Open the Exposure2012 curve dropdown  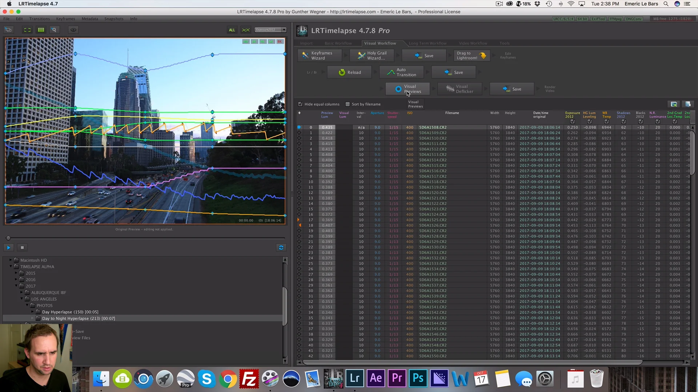pyautogui.click(x=270, y=30)
